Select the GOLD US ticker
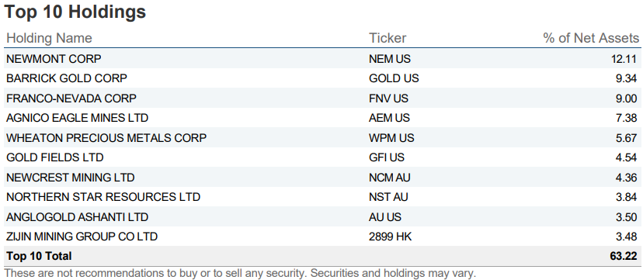The height and width of the screenshot is (280, 643). 394,78
